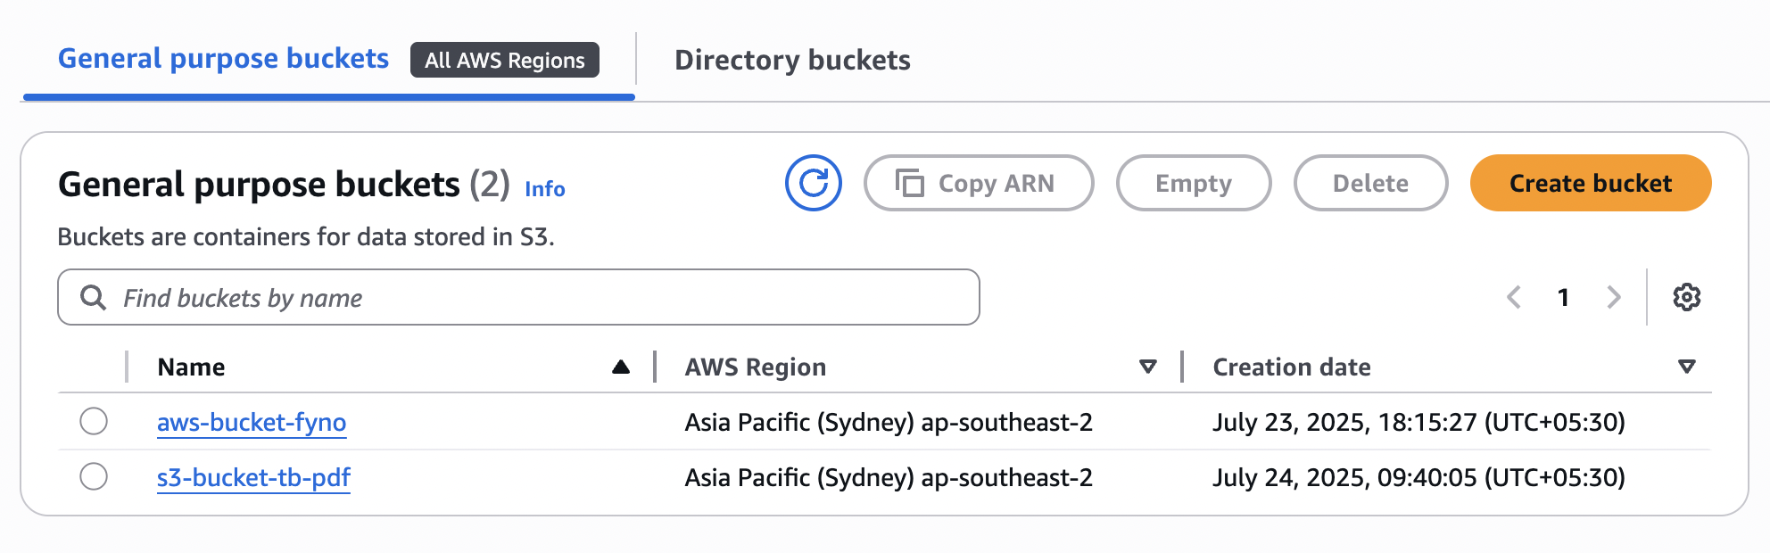Open the aws-bucket-fyno bucket link
Viewport: 1770px width, 553px height.
252,422
